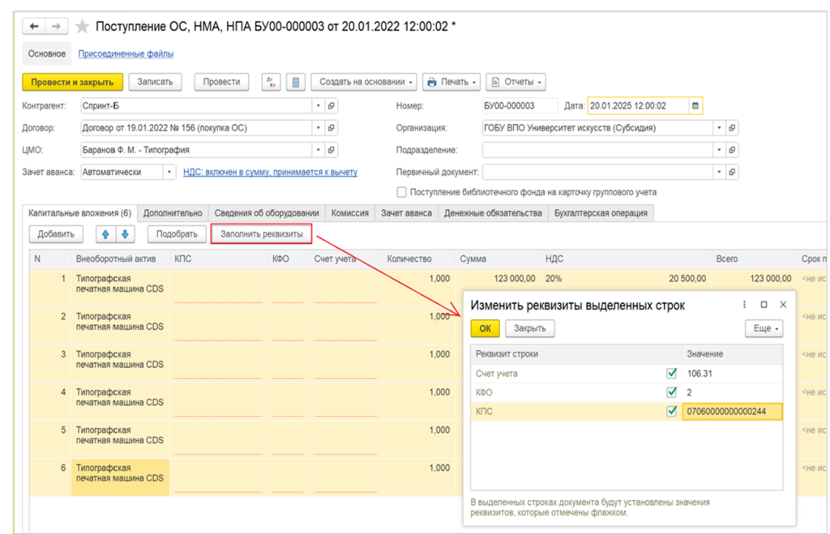830x534 pixels.
Task: Select Капитальные вложения (6) tab
Action: (x=80, y=213)
